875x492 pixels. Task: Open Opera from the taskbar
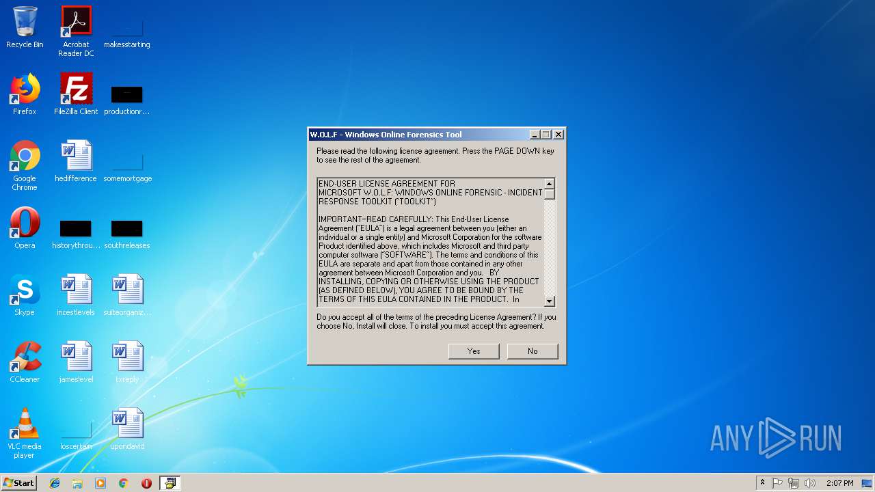click(x=146, y=483)
